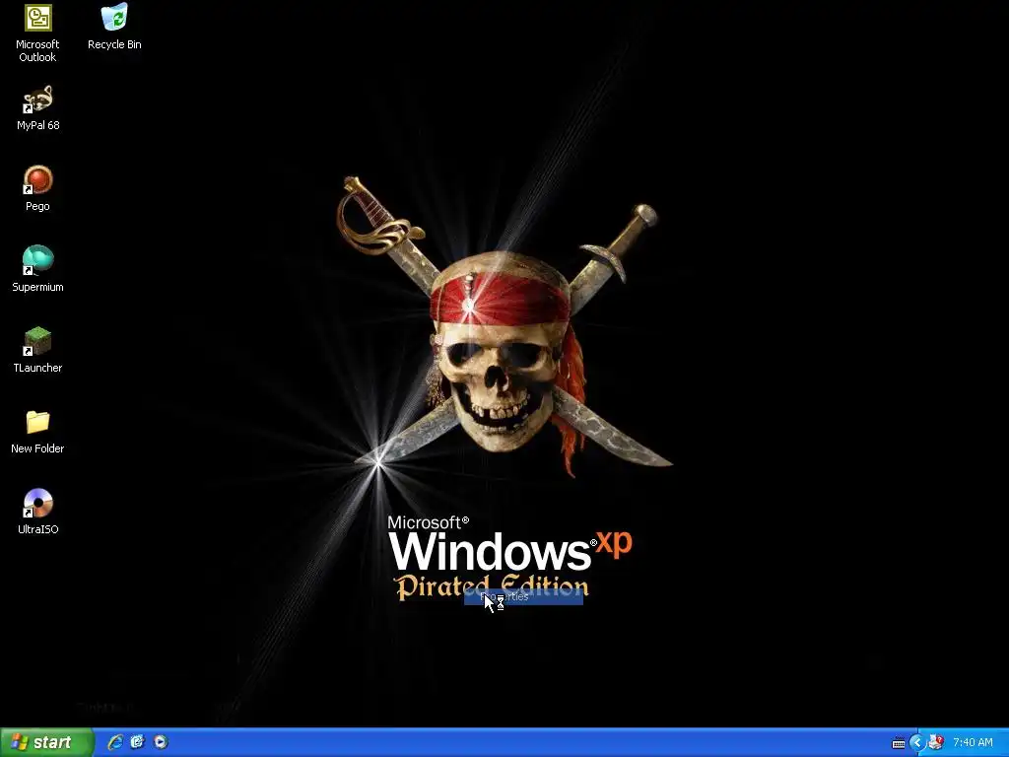Open the Start menu
The width and height of the screenshot is (1009, 757).
pyautogui.click(x=46, y=742)
